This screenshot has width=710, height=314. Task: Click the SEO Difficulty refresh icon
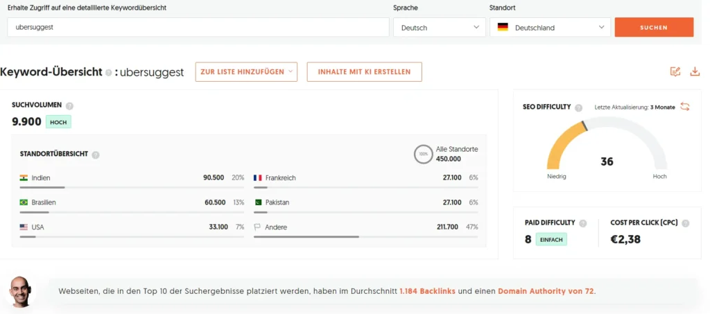click(x=685, y=107)
